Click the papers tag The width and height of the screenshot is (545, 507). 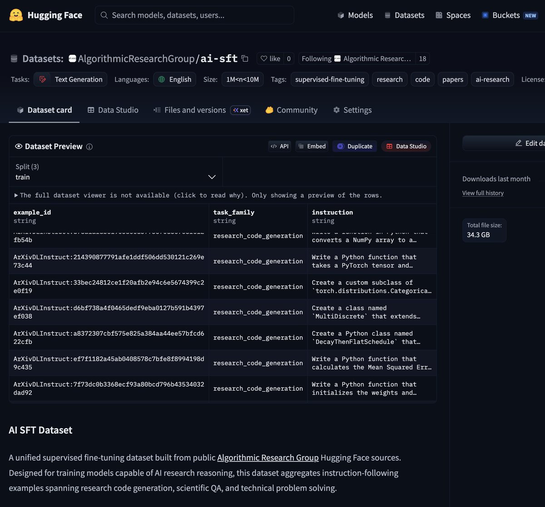coord(453,79)
